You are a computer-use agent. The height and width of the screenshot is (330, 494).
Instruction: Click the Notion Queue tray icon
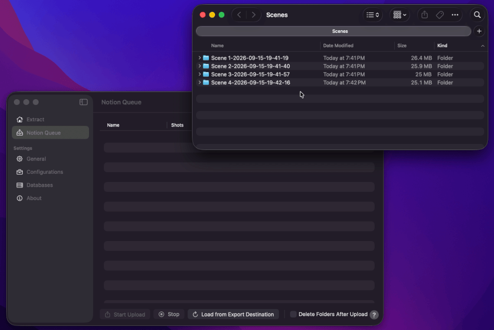pyautogui.click(x=20, y=133)
